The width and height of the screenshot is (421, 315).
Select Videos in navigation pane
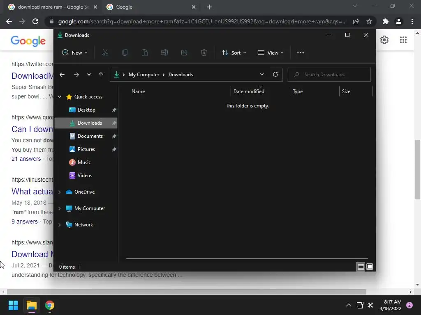tap(86, 176)
